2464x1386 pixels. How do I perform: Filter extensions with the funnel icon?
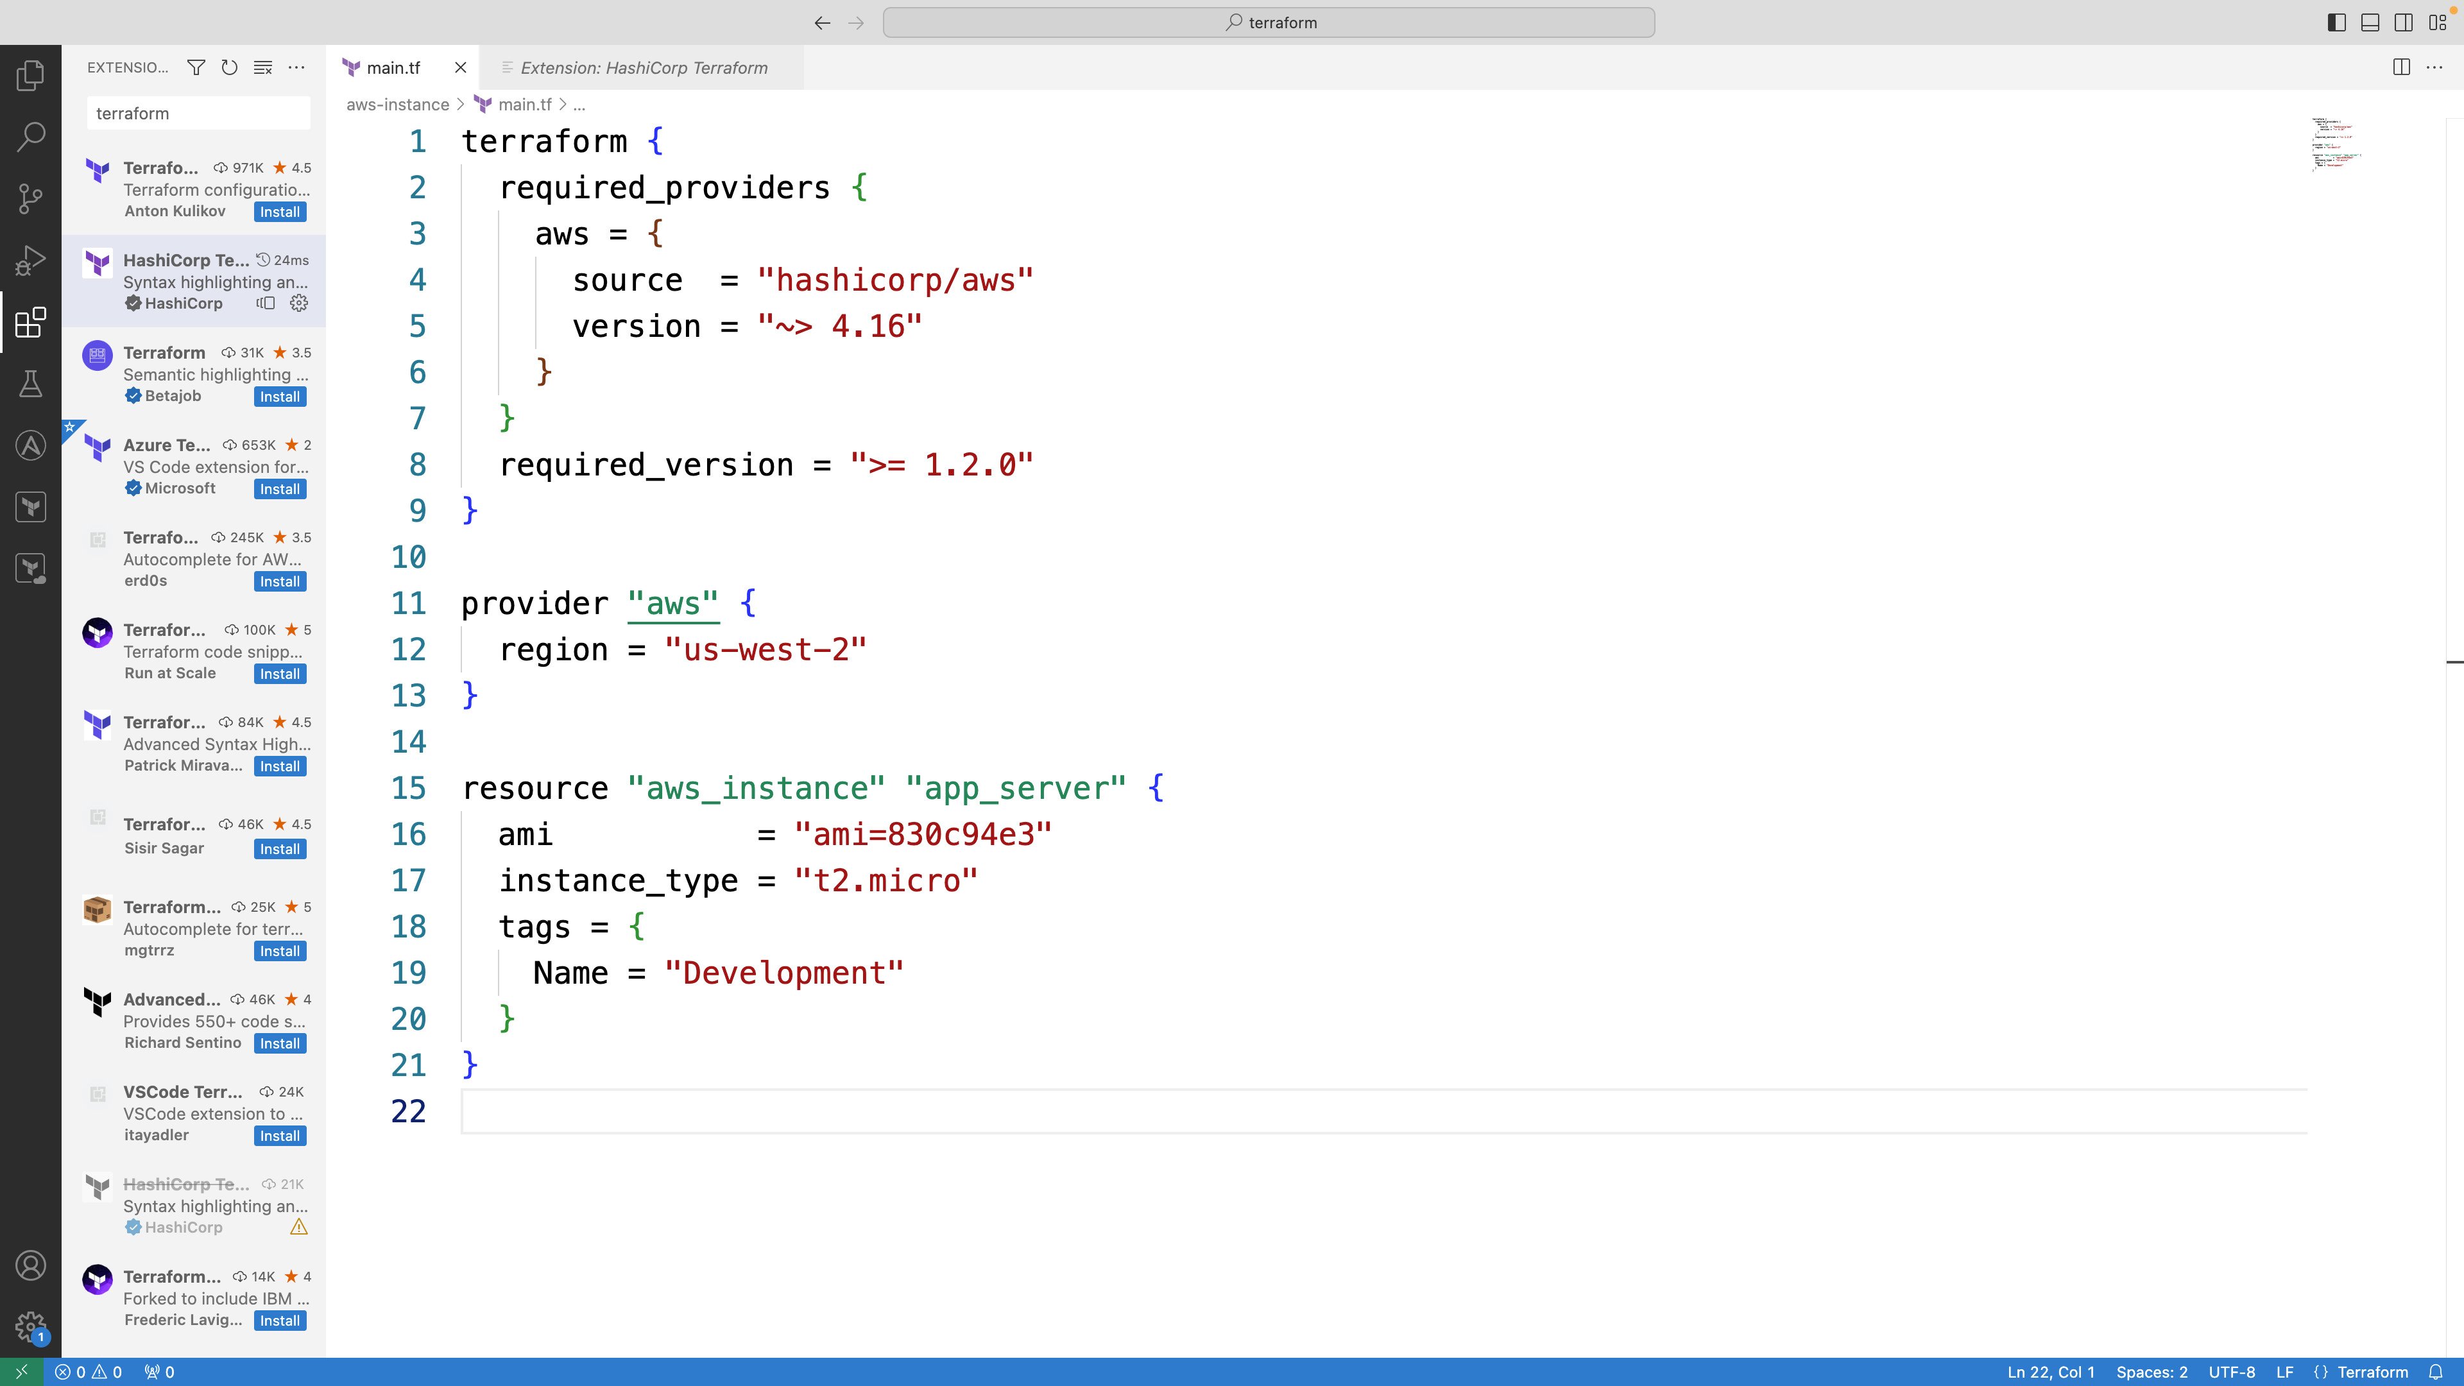click(196, 67)
